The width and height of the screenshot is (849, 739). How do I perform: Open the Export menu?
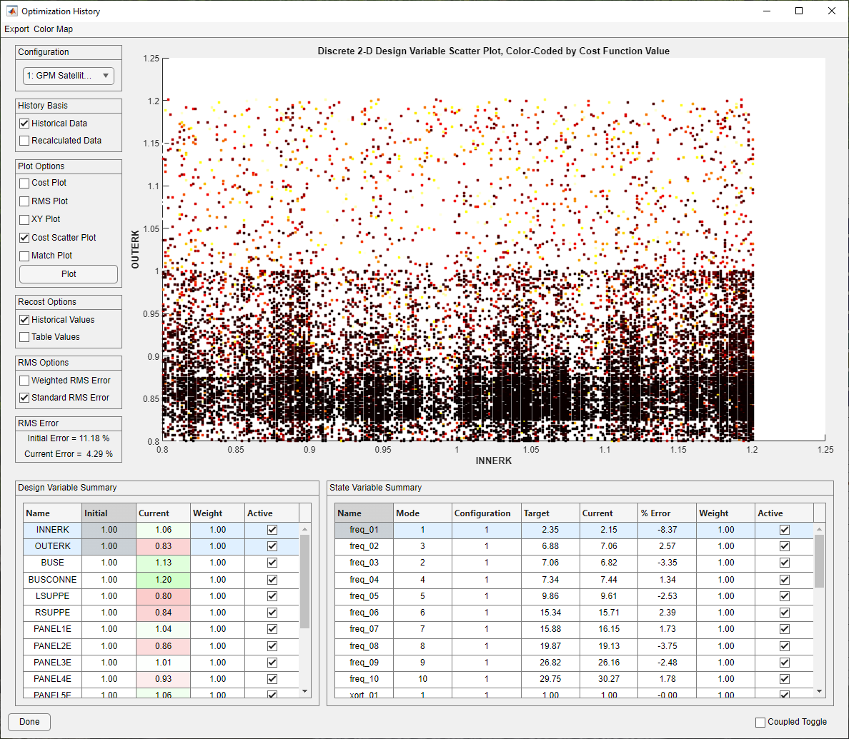[16, 29]
